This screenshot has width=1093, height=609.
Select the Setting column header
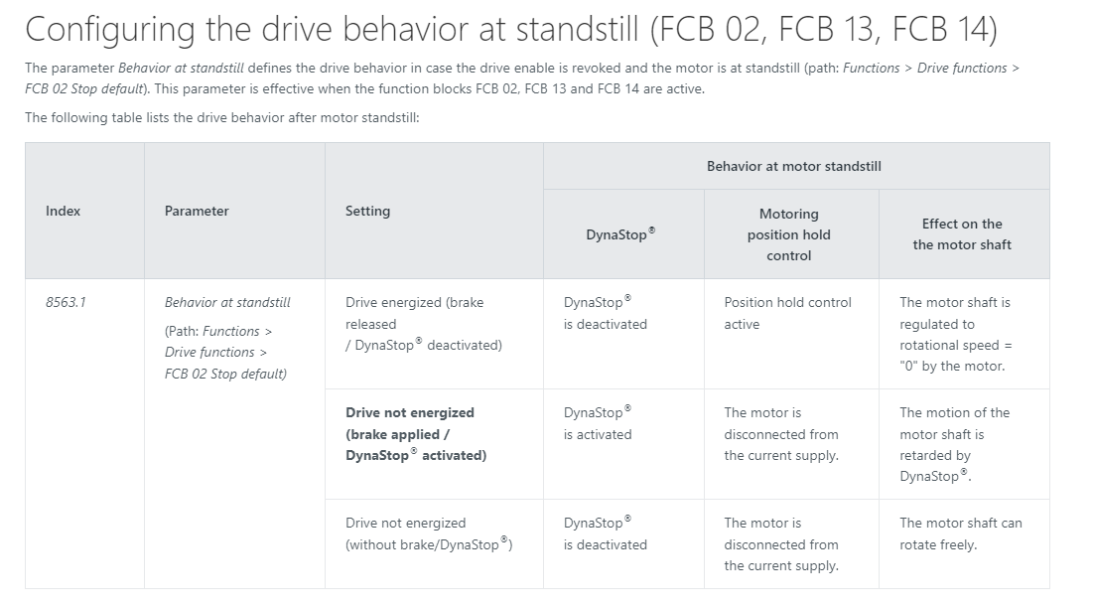(x=367, y=211)
